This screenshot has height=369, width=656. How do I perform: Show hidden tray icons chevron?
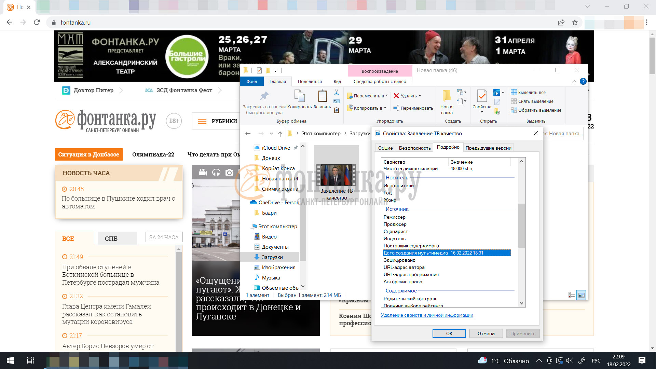539,360
